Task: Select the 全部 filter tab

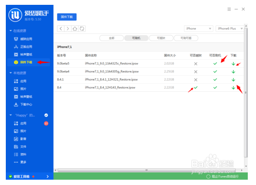Action: [111, 38]
